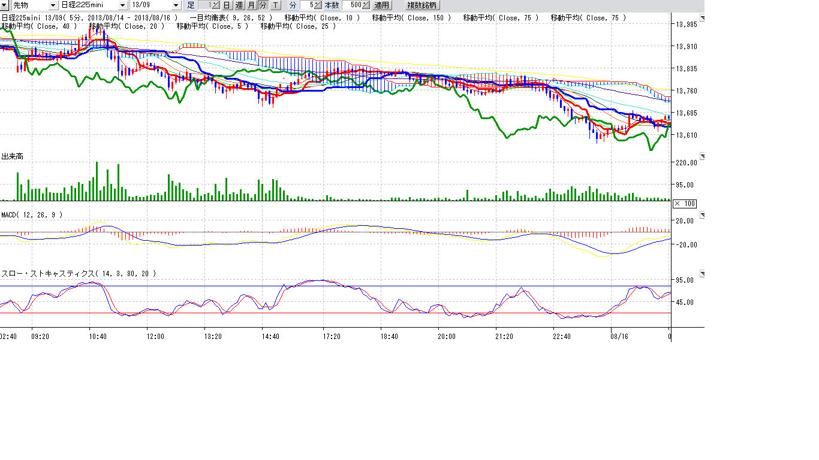Screen dimensions: 819x460
Task: Open the 日経225mini symbol dropdown
Action: [122, 5]
